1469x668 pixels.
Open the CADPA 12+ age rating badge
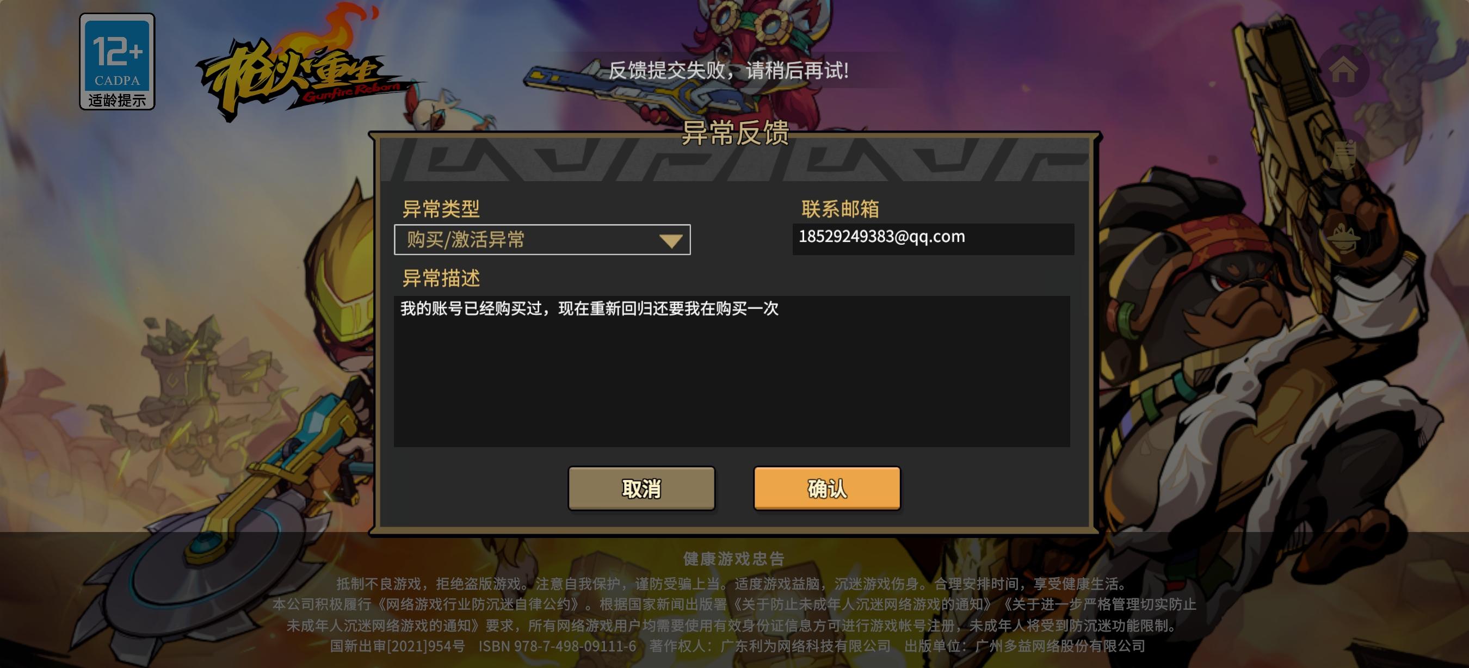coord(117,61)
